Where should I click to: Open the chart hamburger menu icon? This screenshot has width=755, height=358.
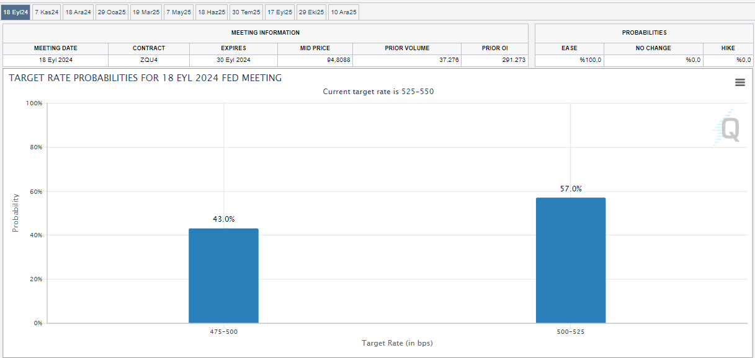(x=739, y=82)
